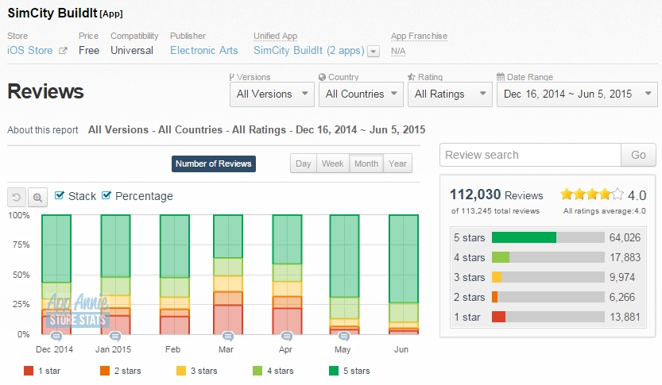Open the All Ratings dropdown
662x385 pixels.
point(450,94)
